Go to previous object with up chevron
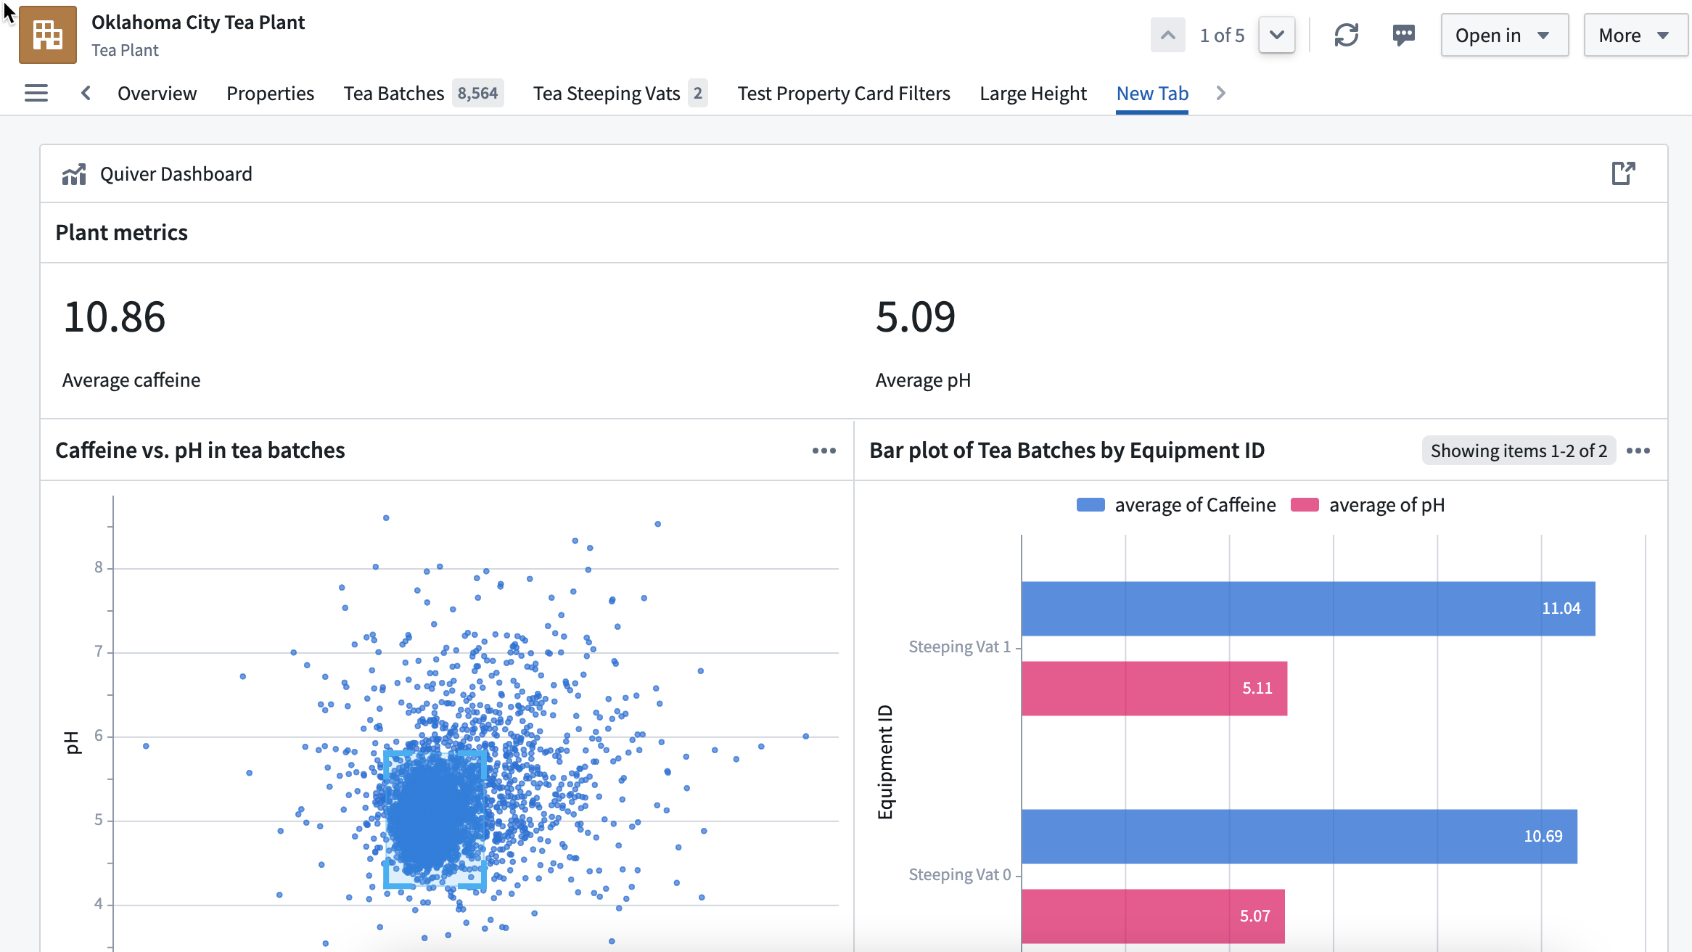1692x952 pixels. tap(1167, 35)
